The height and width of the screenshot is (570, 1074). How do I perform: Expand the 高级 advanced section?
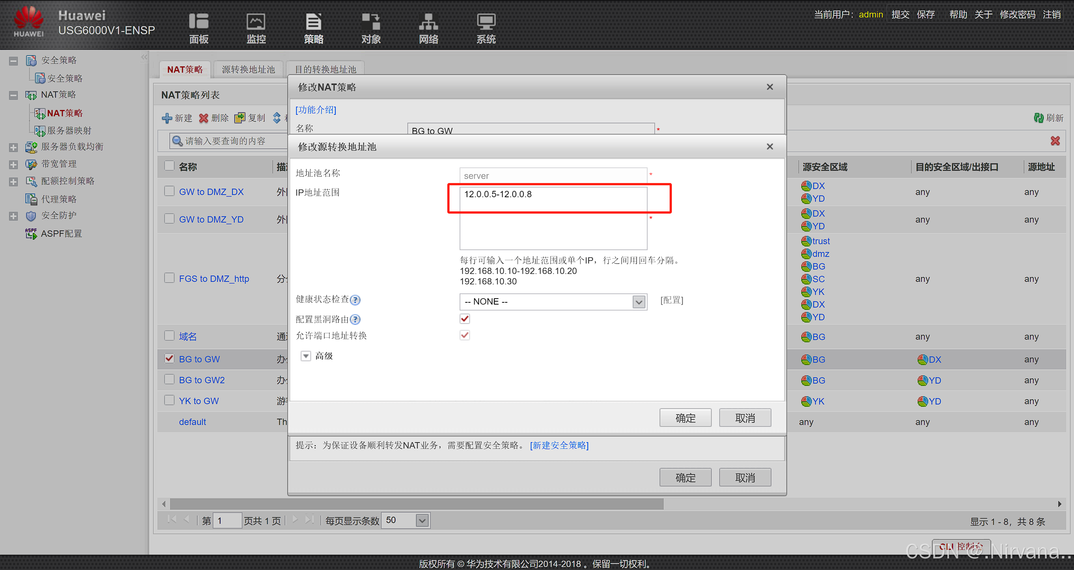click(306, 356)
